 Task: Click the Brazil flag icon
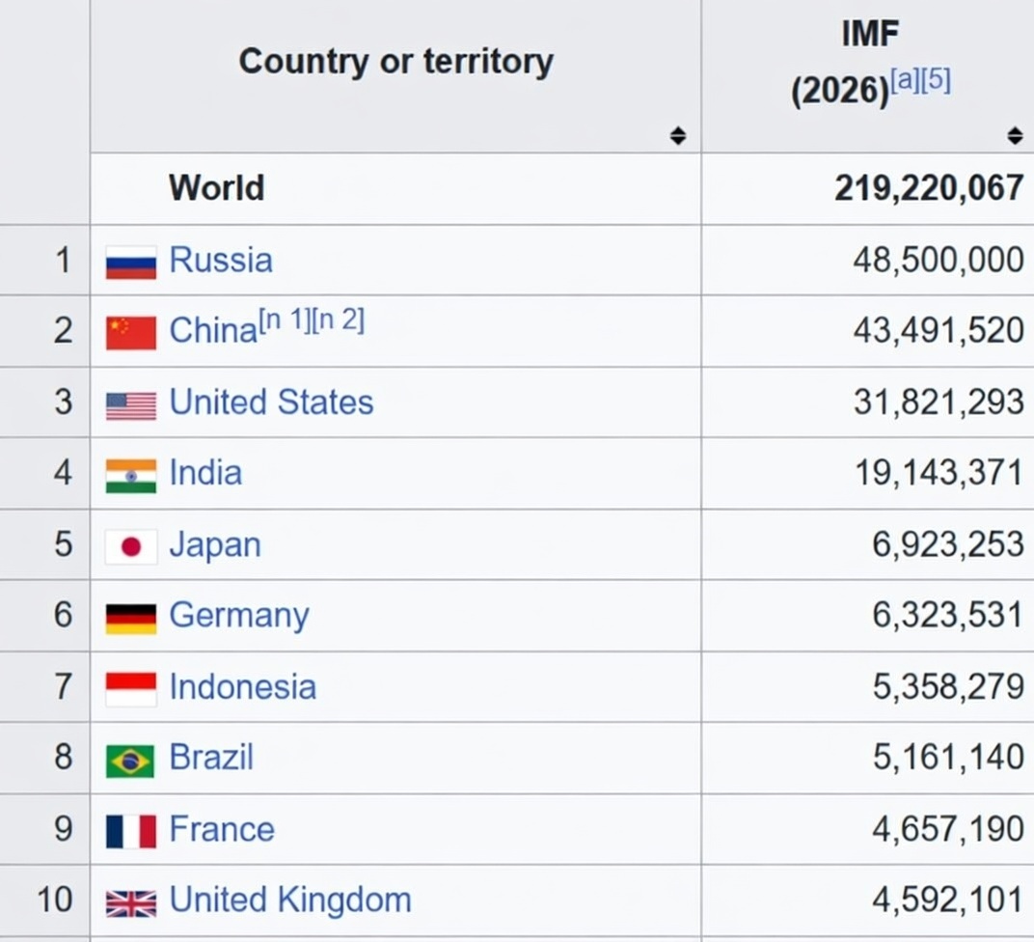click(x=130, y=758)
